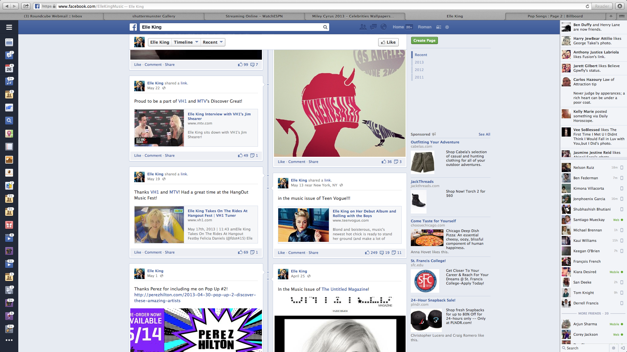Viewport: 627px width, 352px height.
Task: Select 2012 in timeline year navigator
Action: [x=419, y=70]
